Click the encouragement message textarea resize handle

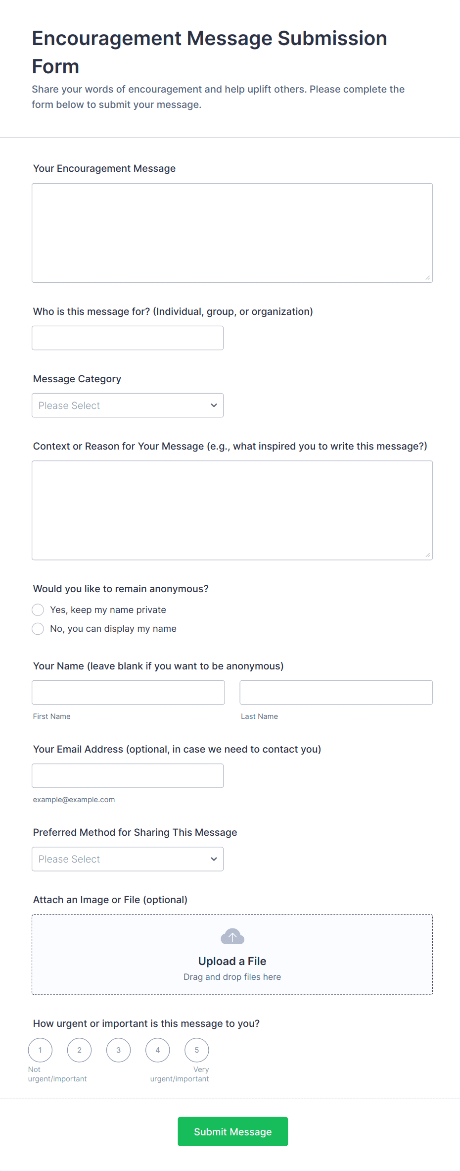[427, 278]
